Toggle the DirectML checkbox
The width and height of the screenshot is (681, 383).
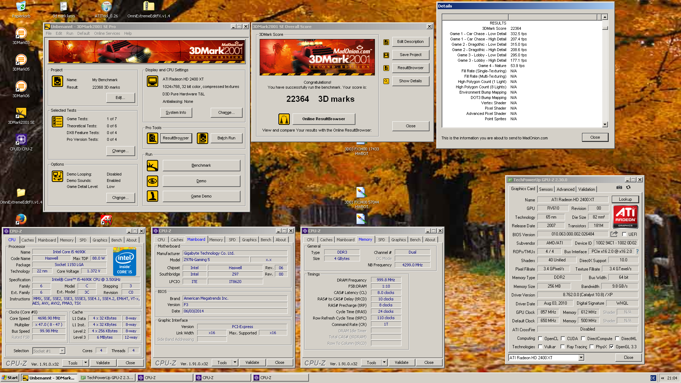tap(617, 339)
